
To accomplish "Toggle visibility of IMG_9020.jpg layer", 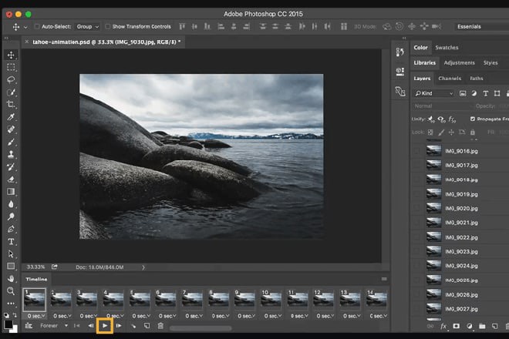I will click(x=417, y=208).
